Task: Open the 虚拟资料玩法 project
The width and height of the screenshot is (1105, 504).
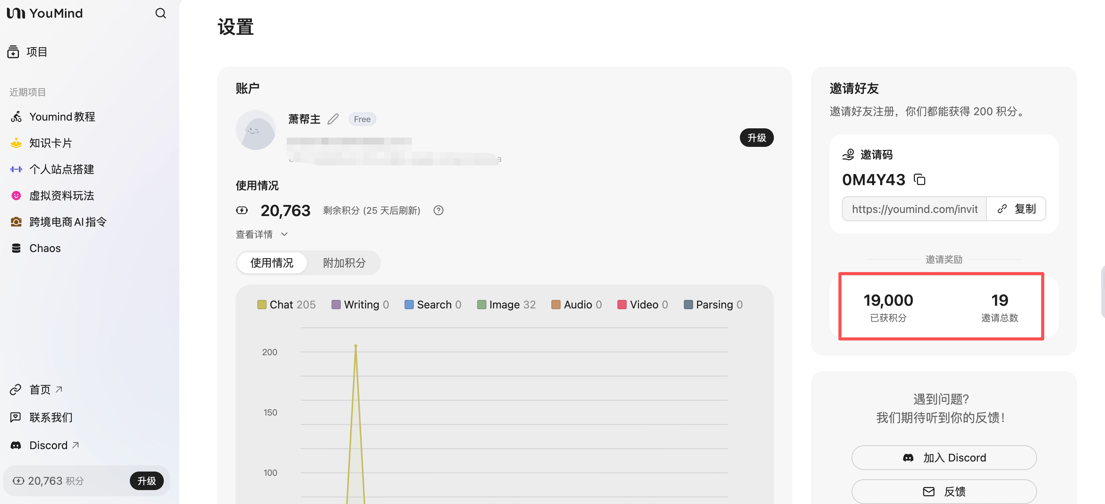Action: click(x=52, y=196)
